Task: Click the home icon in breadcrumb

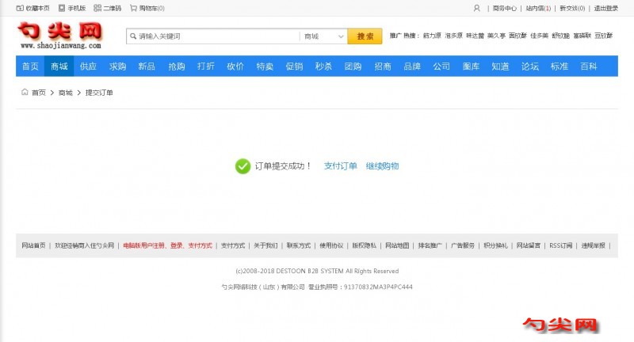Action: (25, 93)
